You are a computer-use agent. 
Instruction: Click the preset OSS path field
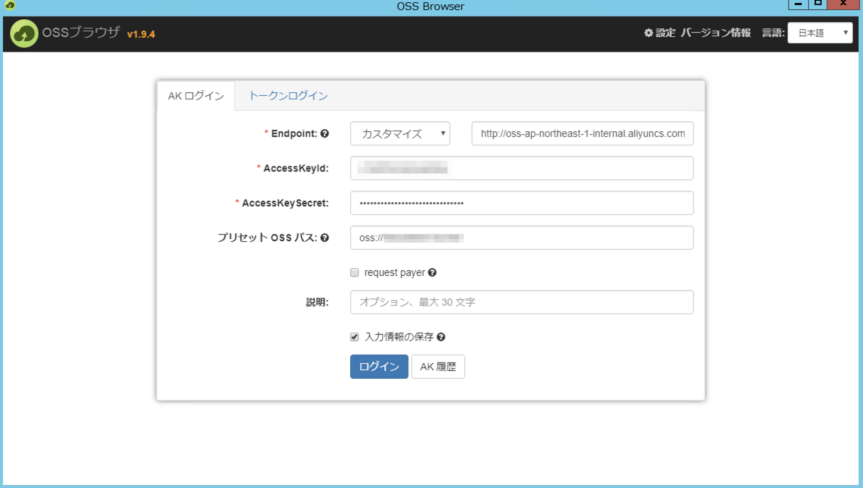click(x=522, y=238)
